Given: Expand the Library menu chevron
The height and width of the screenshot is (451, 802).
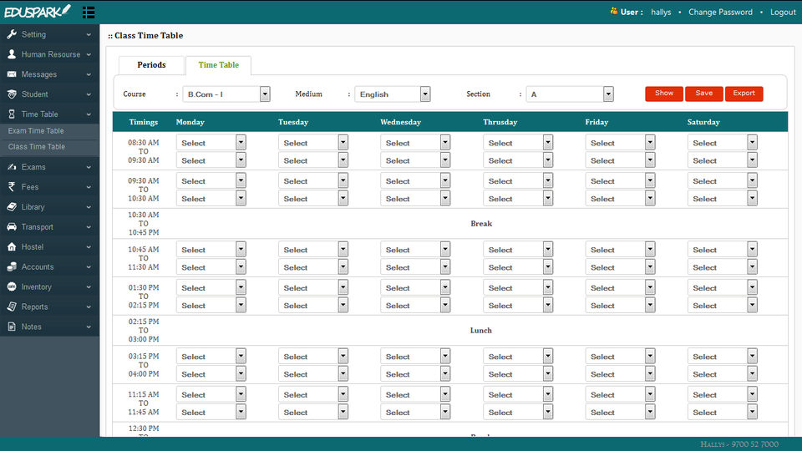Looking at the screenshot, I should pyautogui.click(x=89, y=207).
